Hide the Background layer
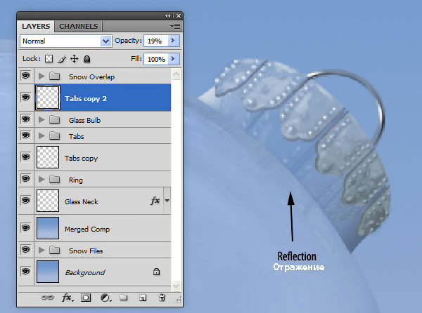Screen dimensions: 422x313 point(25,271)
